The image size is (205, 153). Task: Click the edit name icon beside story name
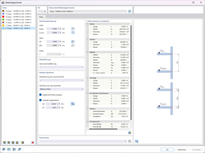[x=130, y=11]
